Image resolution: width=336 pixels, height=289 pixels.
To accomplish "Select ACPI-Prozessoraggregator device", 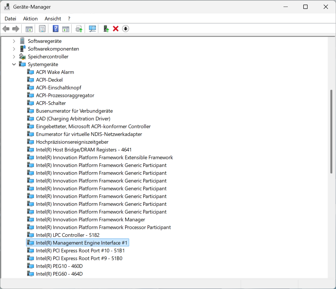I will coord(65,95).
